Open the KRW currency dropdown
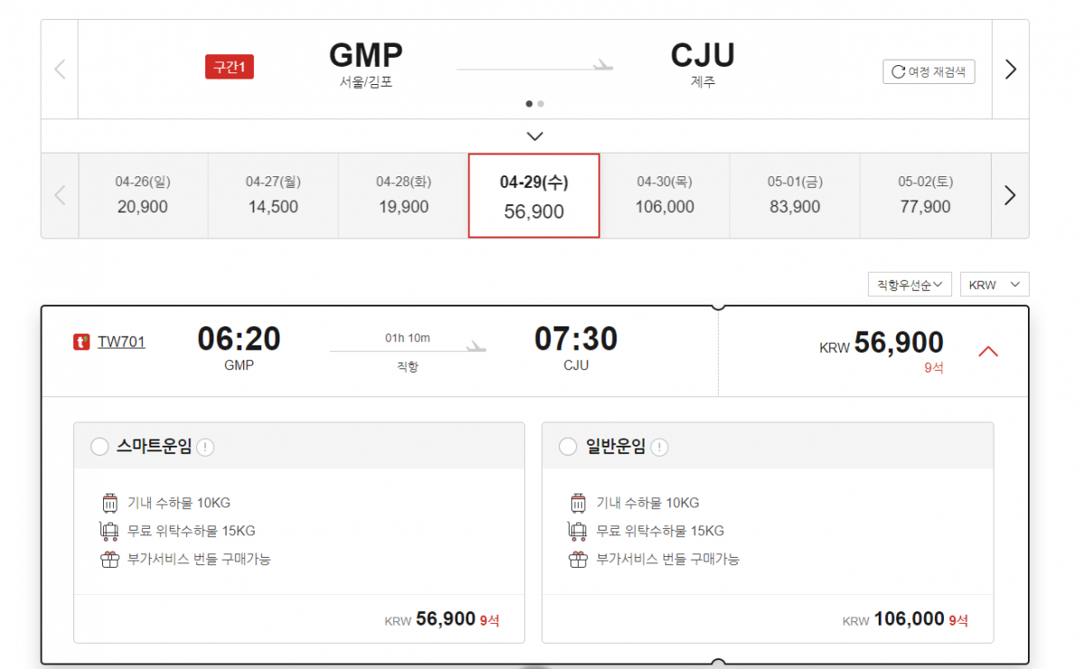The height and width of the screenshot is (669, 1084). (x=994, y=284)
